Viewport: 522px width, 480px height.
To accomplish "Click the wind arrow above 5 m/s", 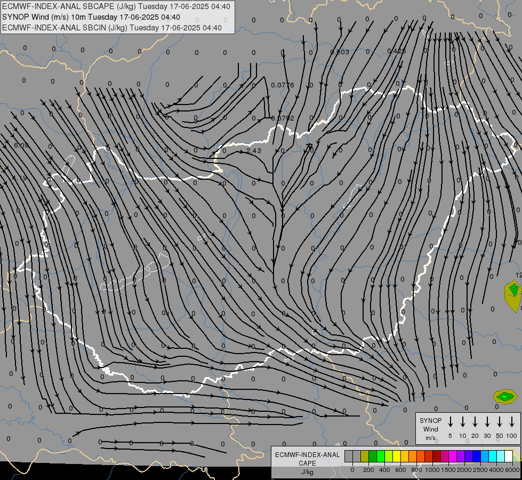I will click(x=451, y=422).
